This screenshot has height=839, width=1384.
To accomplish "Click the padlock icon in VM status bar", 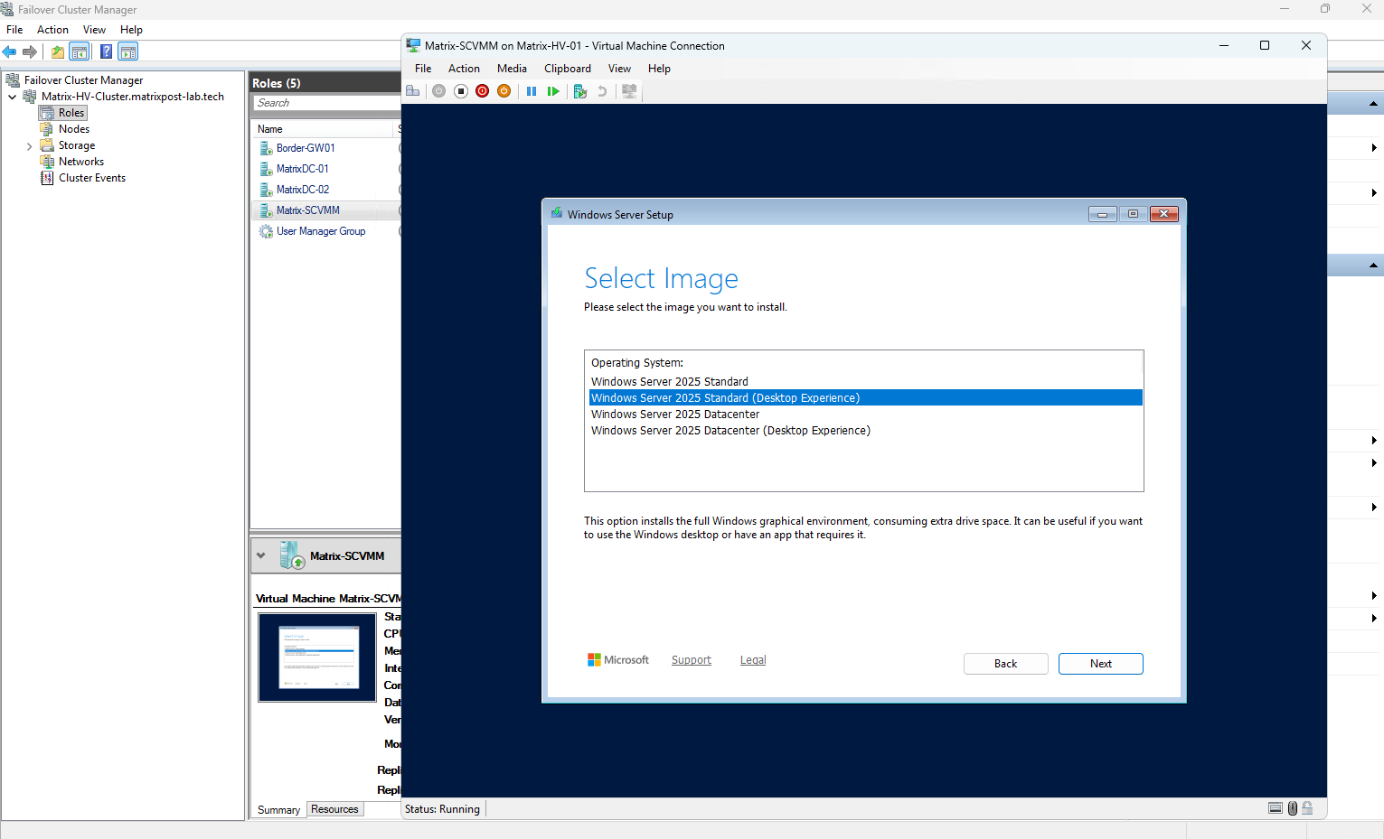I will tap(1307, 808).
